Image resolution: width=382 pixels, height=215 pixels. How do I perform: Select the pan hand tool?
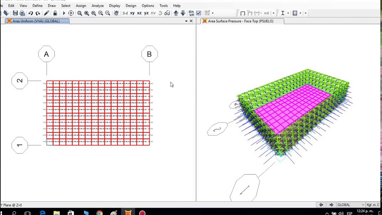coord(116,13)
